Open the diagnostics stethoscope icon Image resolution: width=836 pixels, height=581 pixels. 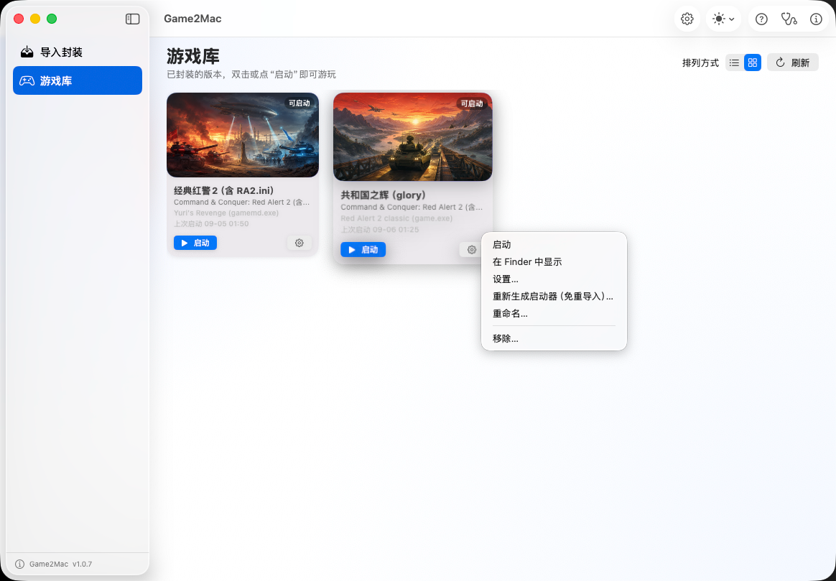[x=789, y=19]
